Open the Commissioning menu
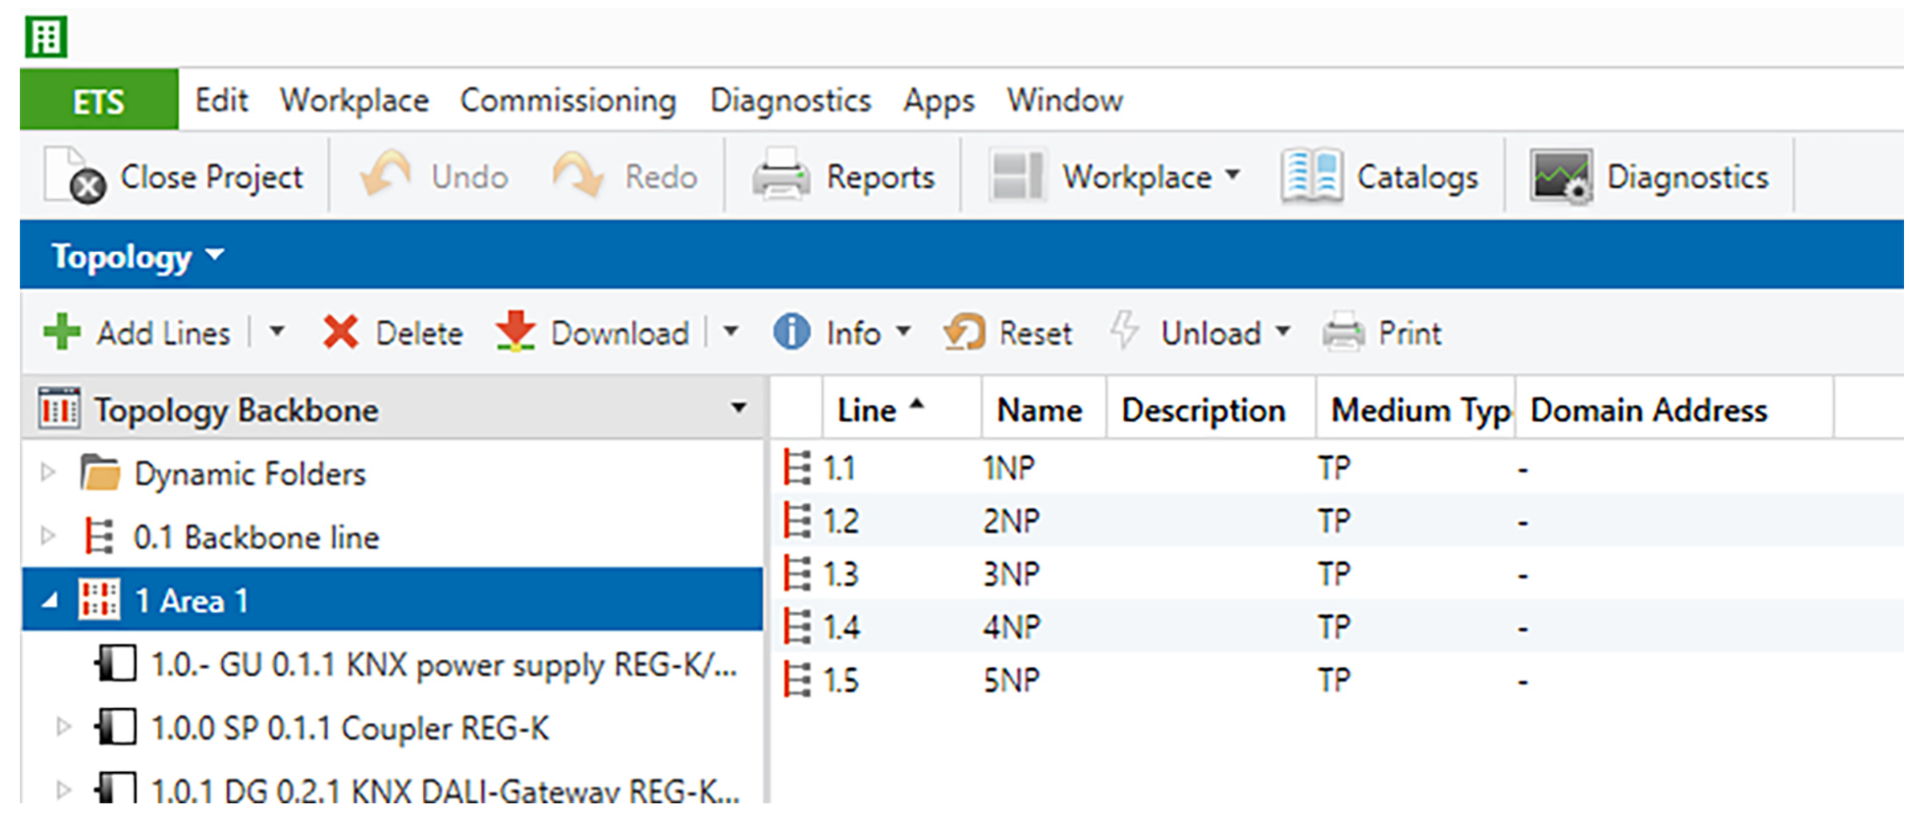Viewport: 1919px width, 820px height. coord(567,100)
